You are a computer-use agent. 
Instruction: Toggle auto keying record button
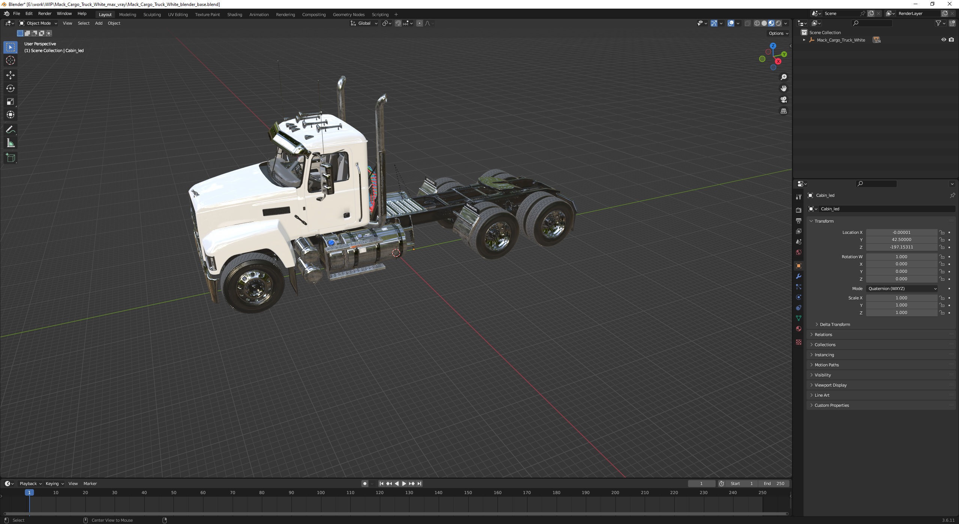[x=365, y=484]
